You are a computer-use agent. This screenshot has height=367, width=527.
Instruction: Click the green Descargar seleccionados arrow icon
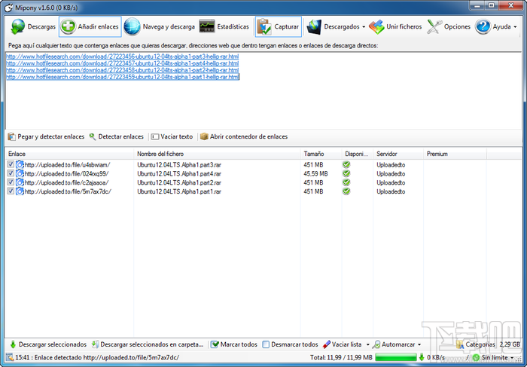[x=13, y=344]
